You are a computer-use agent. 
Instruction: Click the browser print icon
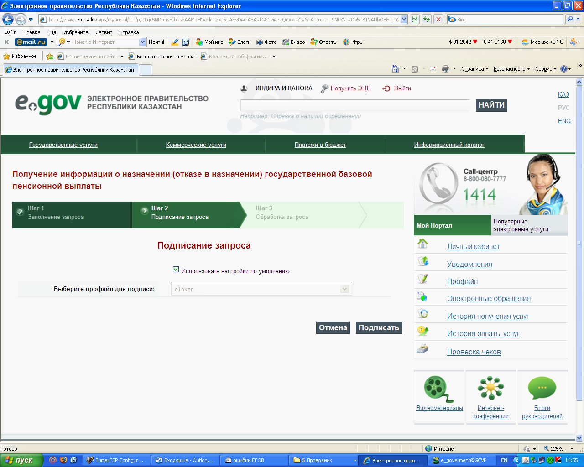coord(446,69)
